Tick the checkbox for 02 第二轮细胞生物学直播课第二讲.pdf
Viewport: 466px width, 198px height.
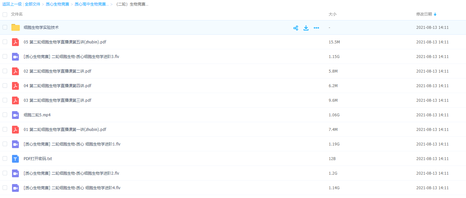coord(5,71)
